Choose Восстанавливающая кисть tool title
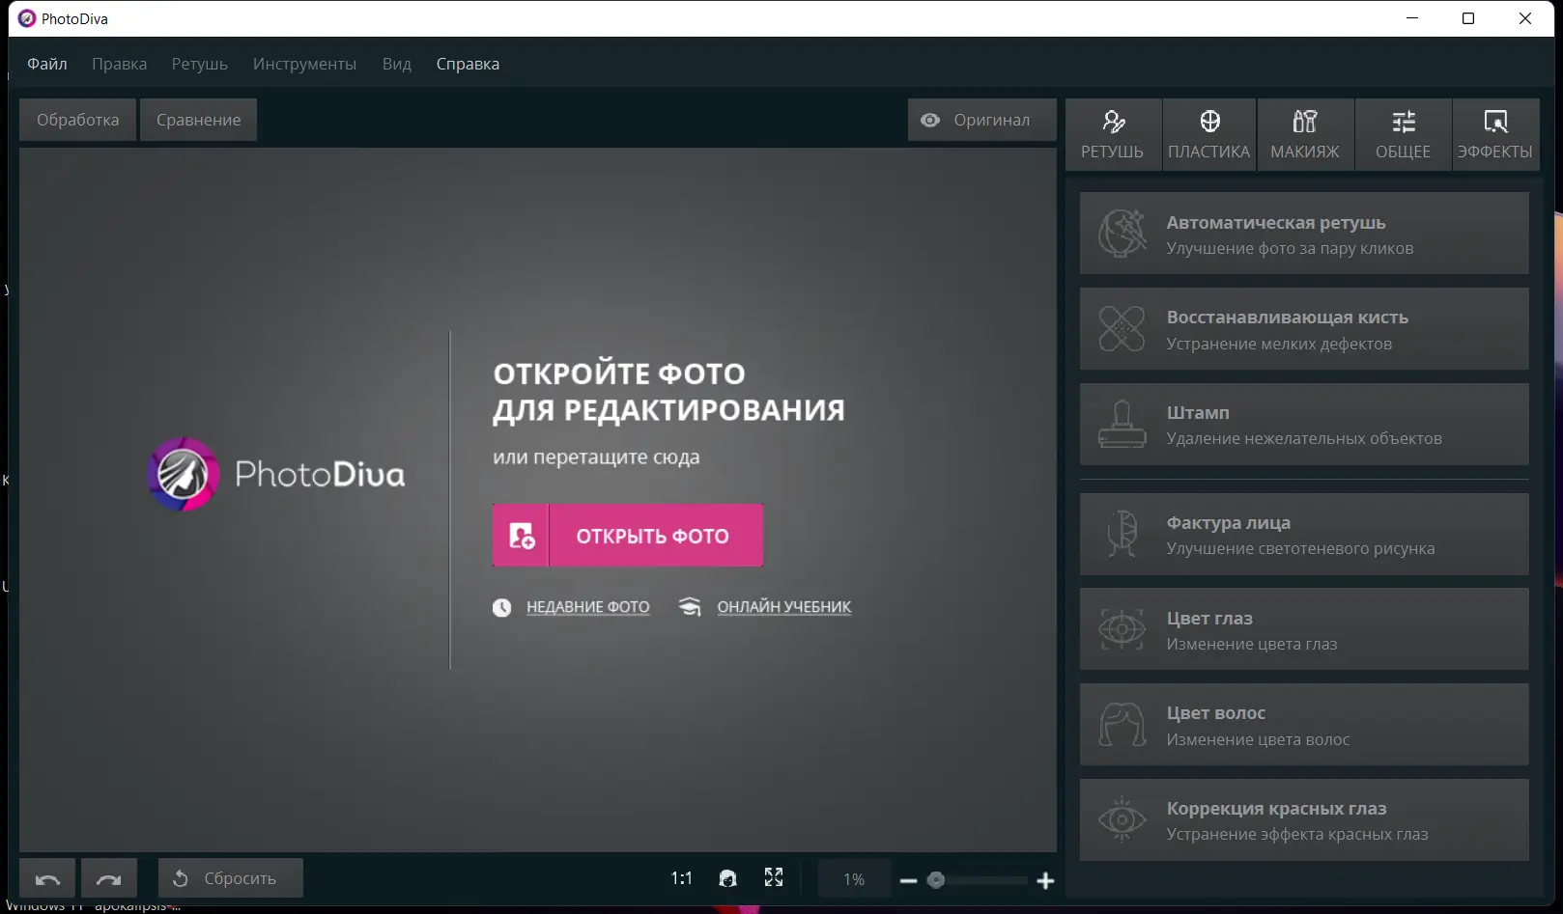1563x914 pixels. pos(1288,318)
